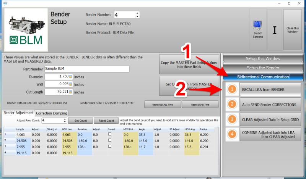Toggle Invert checkbox in row 1

110,134
